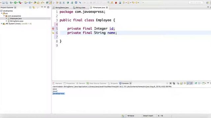Viewport: 211px width, 118px height.
Task: Click the Previous Annotation icon
Action: click(128, 3)
